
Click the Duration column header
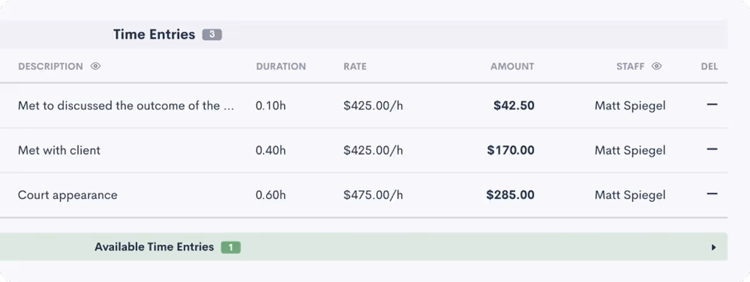click(x=281, y=66)
